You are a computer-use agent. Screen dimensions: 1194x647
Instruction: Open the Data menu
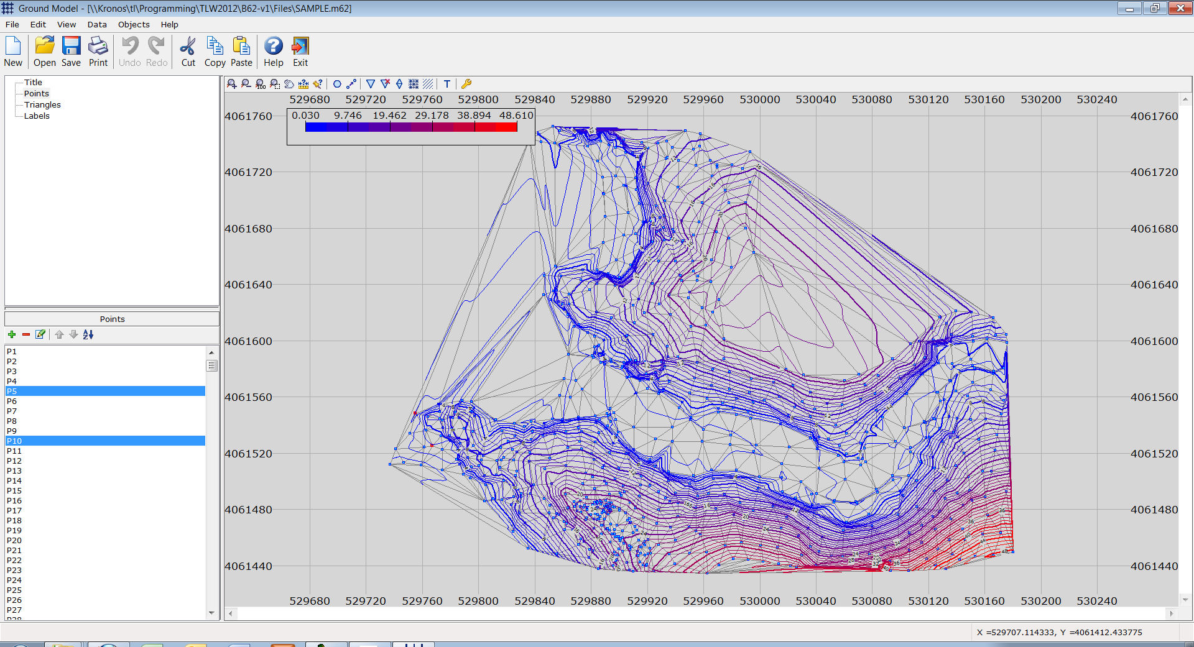(96, 25)
